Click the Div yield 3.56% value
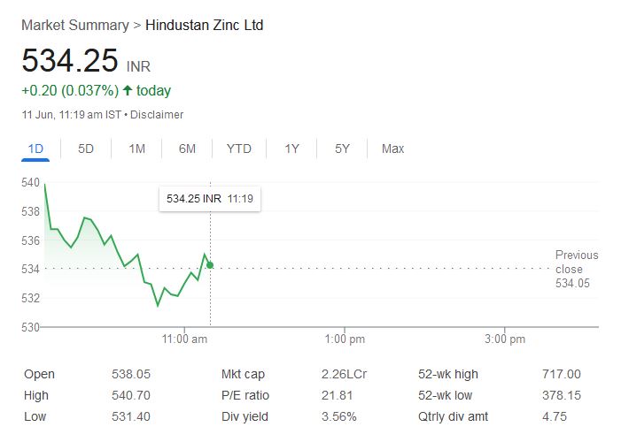629x442 pixels. click(338, 416)
